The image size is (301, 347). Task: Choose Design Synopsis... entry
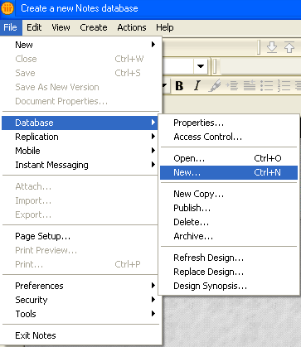tap(229, 286)
